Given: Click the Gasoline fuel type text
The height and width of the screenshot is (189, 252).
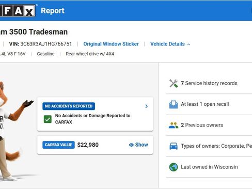Looking at the screenshot, I should pyautogui.click(x=45, y=54).
